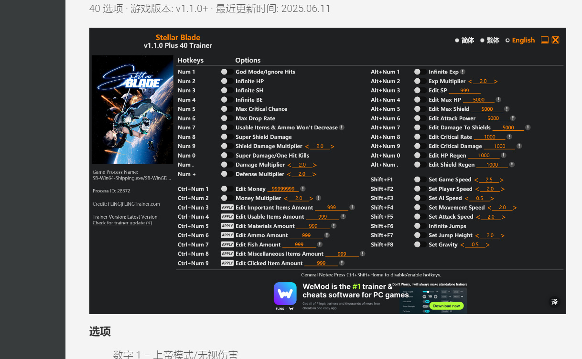582x359 pixels.
Task: Click info icon beside Edit HP Regen
Action: coord(504,156)
